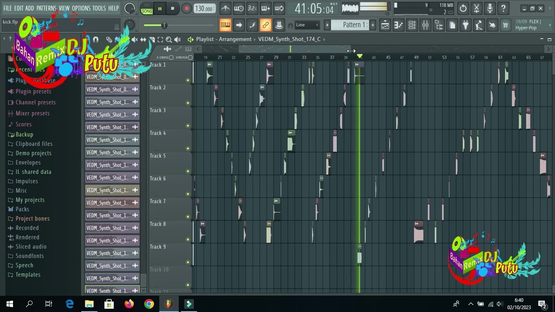
Task: Click the 130.000 tempo field
Action: 204,9
